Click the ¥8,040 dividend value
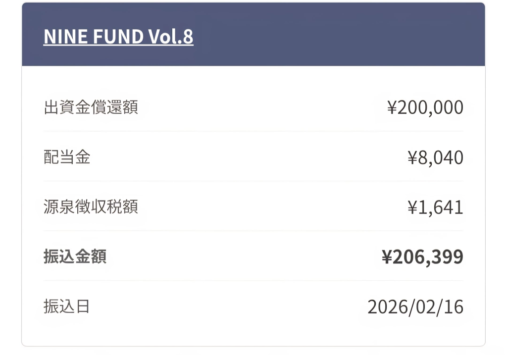 (x=435, y=157)
